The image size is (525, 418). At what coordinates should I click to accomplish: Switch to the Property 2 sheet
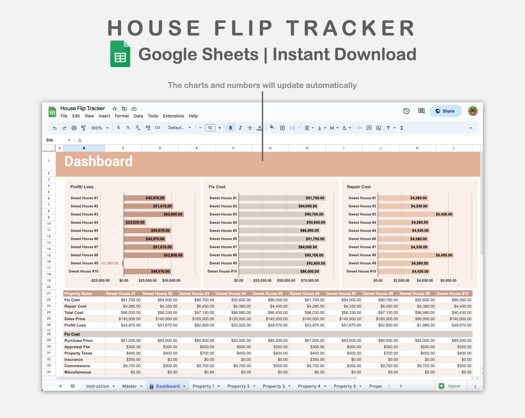pyautogui.click(x=239, y=386)
